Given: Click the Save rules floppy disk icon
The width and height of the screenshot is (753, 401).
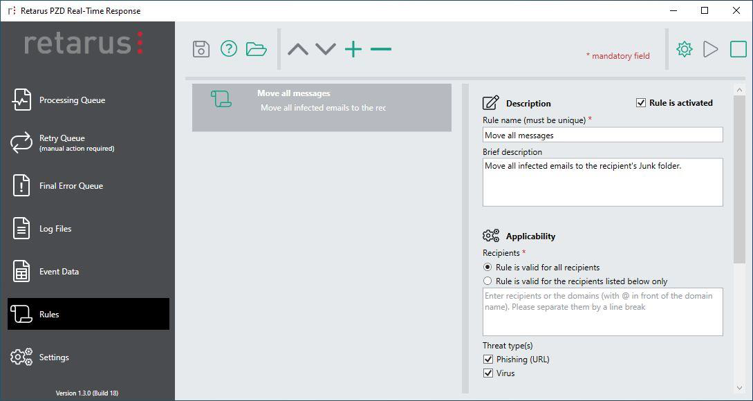Looking at the screenshot, I should tap(201, 49).
